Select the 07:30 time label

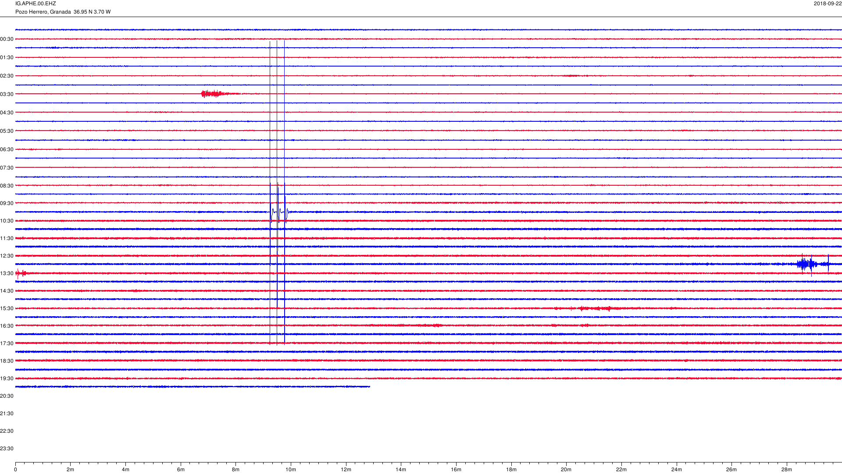(7, 168)
